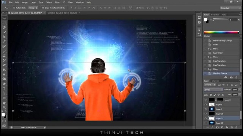Screen dimensions: 243x136
Task: Select the Magic Wand tool
Action: point(4,32)
